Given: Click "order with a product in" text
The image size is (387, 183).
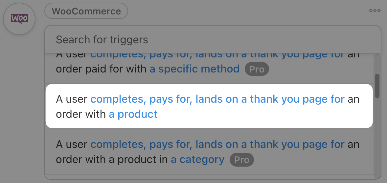Looking at the screenshot, I should [112, 160].
